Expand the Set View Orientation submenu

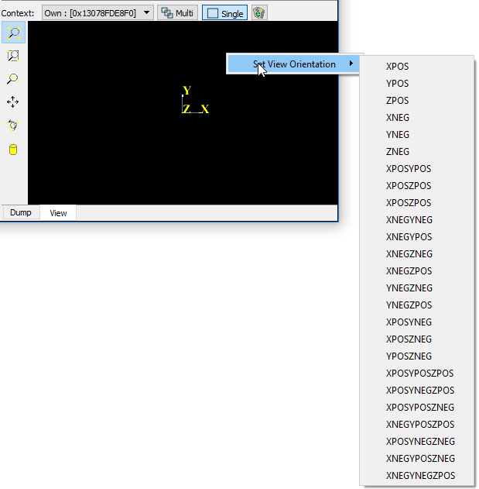[x=294, y=64]
